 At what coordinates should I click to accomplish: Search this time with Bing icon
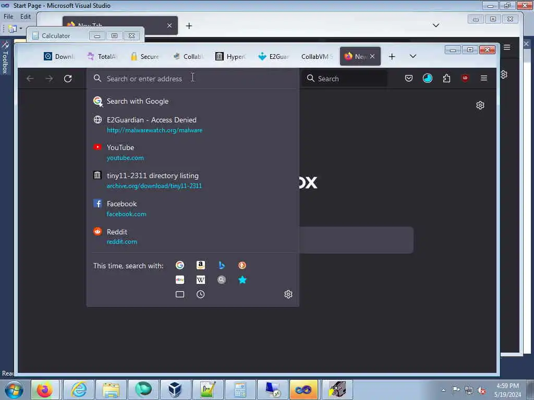click(222, 265)
